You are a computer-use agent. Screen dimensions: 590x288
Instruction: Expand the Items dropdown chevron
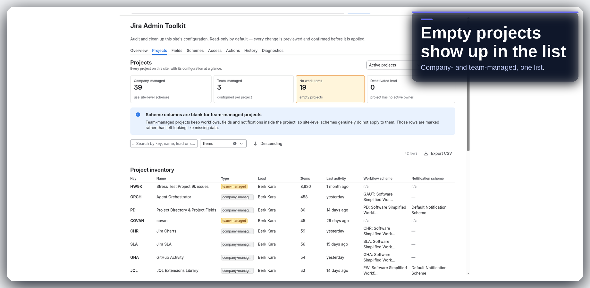click(x=241, y=144)
